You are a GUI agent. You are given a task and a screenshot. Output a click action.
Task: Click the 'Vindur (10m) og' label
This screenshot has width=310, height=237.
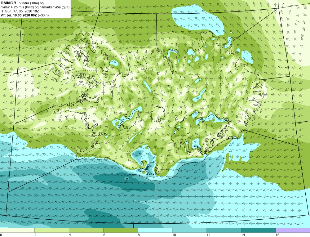tap(32, 3)
